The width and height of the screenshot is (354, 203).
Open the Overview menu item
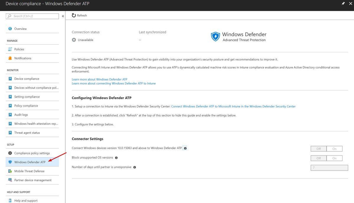coord(32,29)
